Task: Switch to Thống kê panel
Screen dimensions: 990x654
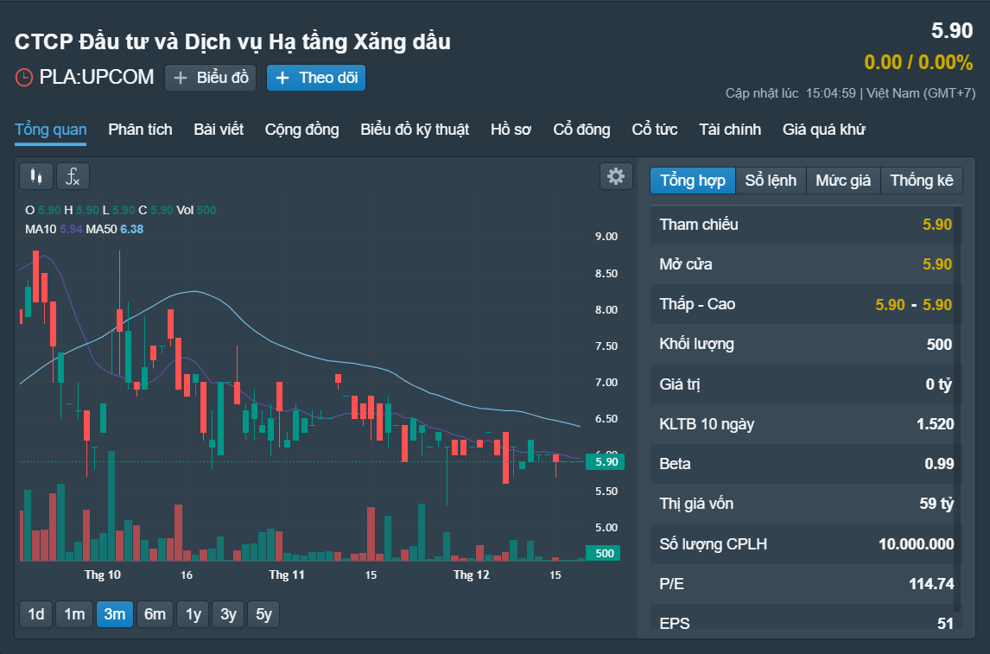Action: pyautogui.click(x=921, y=181)
